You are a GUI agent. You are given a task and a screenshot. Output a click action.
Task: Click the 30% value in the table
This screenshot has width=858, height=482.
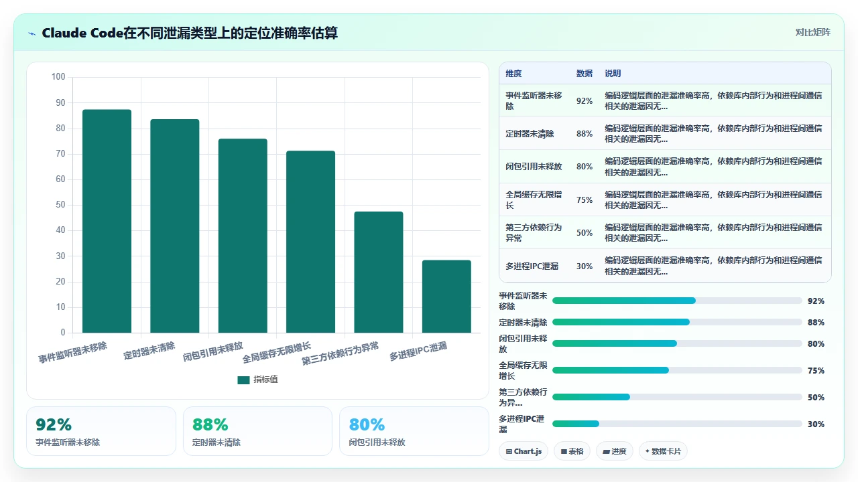(585, 266)
